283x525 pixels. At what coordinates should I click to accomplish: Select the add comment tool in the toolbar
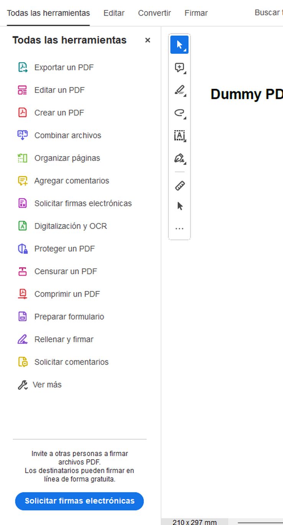click(x=178, y=66)
